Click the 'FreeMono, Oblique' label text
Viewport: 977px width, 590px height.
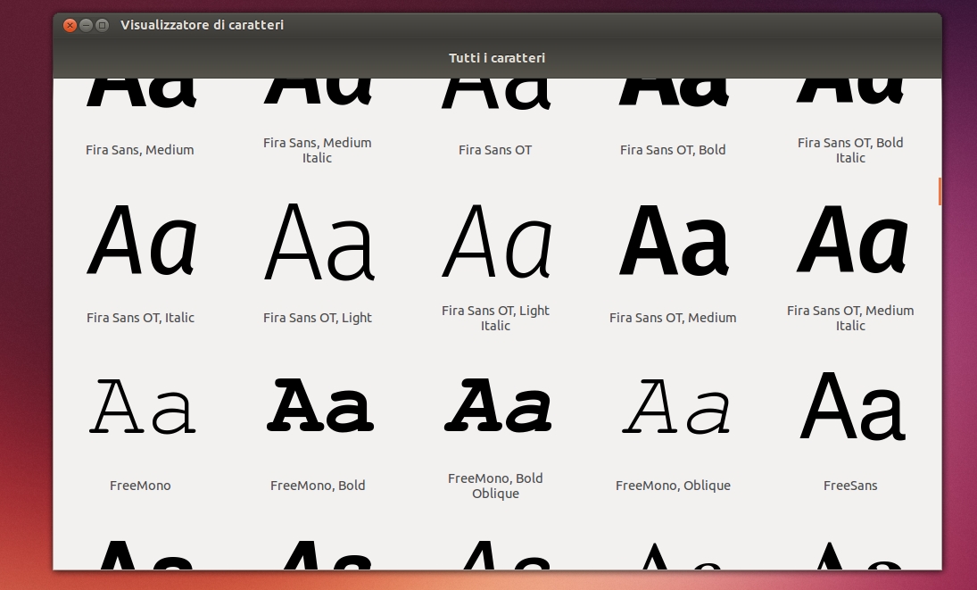pyautogui.click(x=673, y=486)
